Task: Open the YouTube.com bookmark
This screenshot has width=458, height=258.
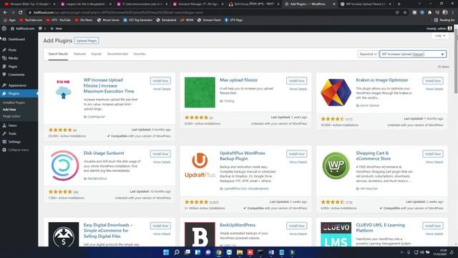Action: 31,20
